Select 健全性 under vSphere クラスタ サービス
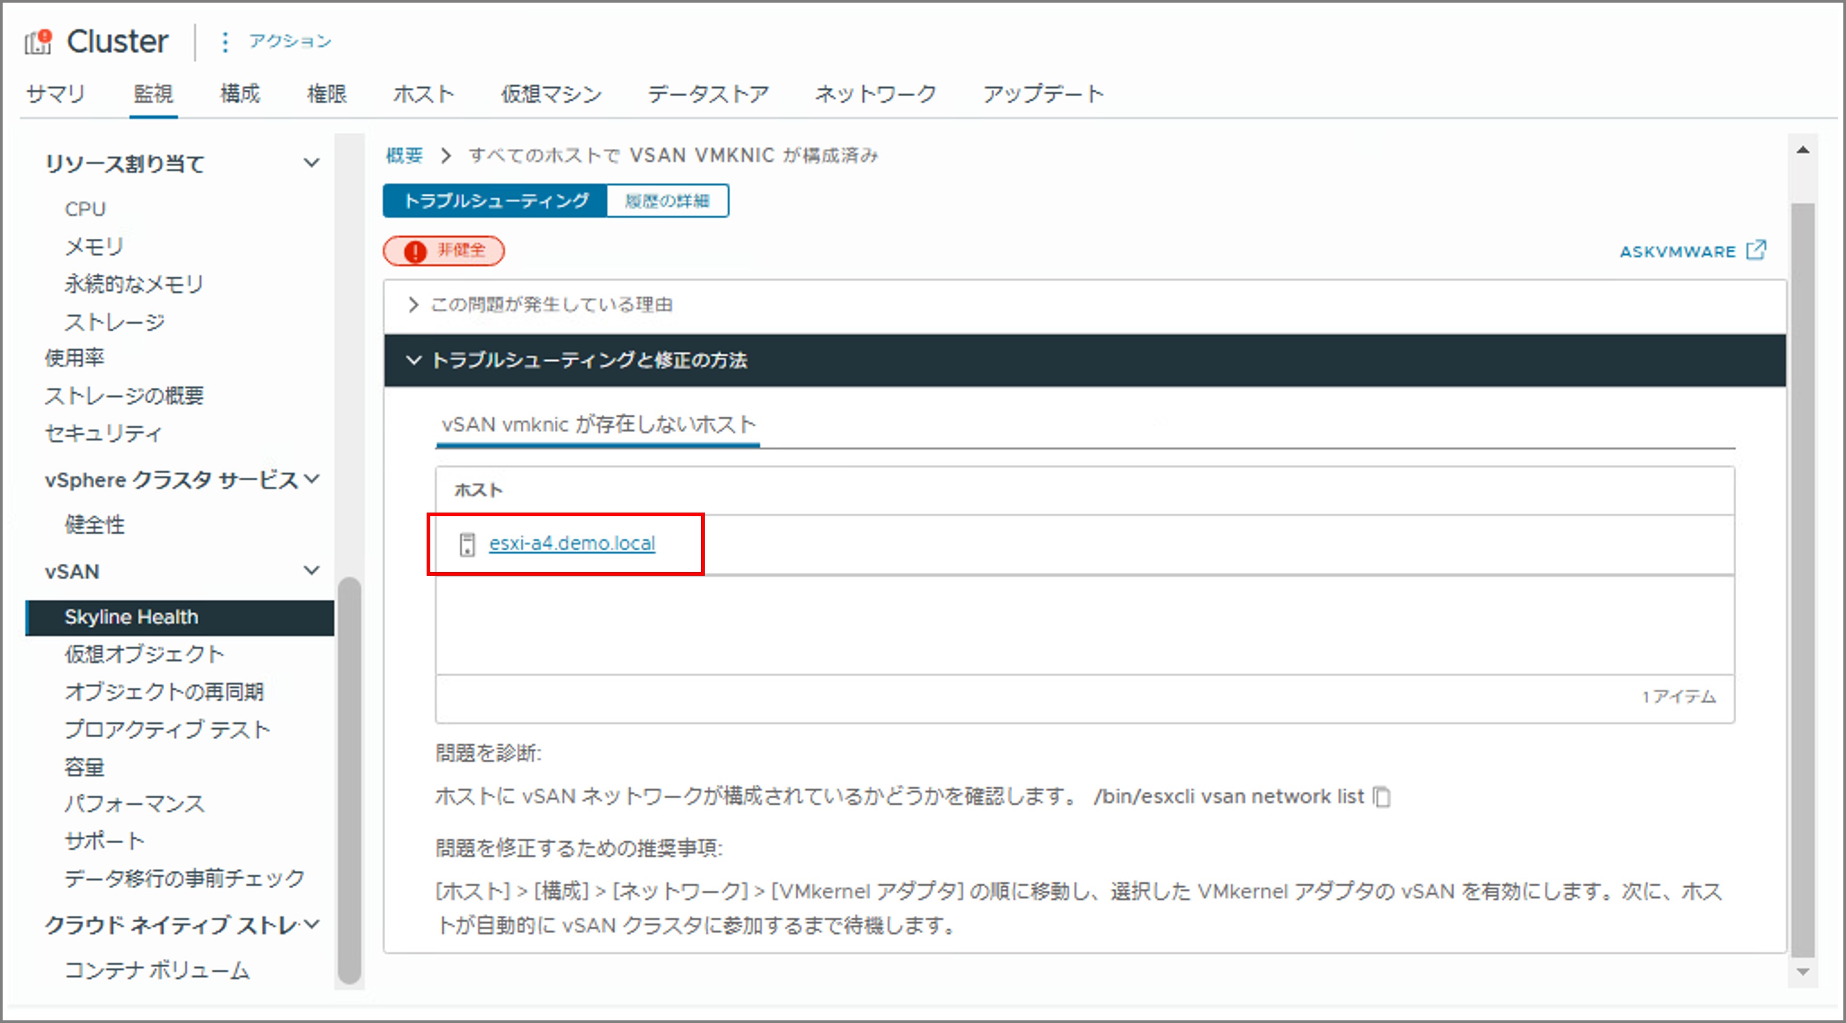This screenshot has height=1023, width=1846. (94, 525)
